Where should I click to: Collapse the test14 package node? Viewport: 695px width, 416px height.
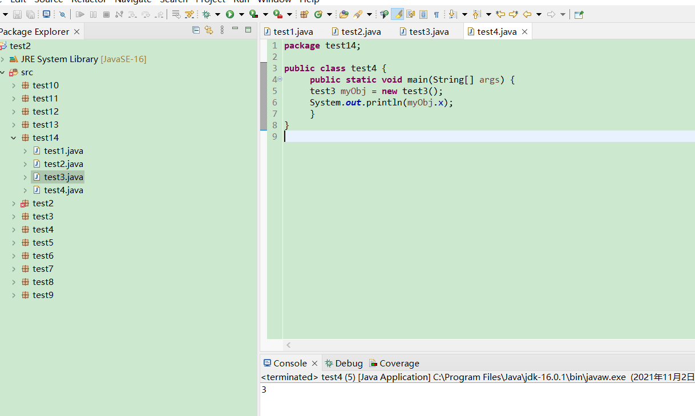click(x=14, y=137)
